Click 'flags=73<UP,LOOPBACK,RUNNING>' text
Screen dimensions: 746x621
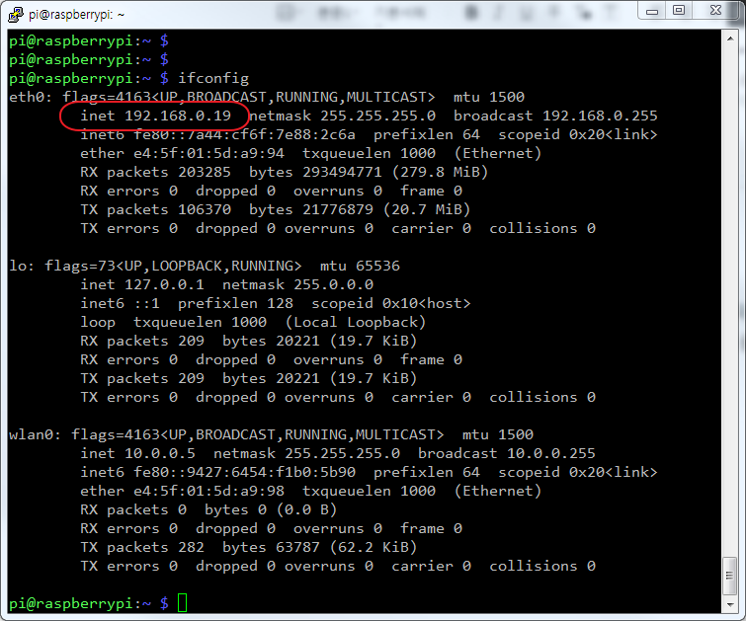tap(173, 266)
